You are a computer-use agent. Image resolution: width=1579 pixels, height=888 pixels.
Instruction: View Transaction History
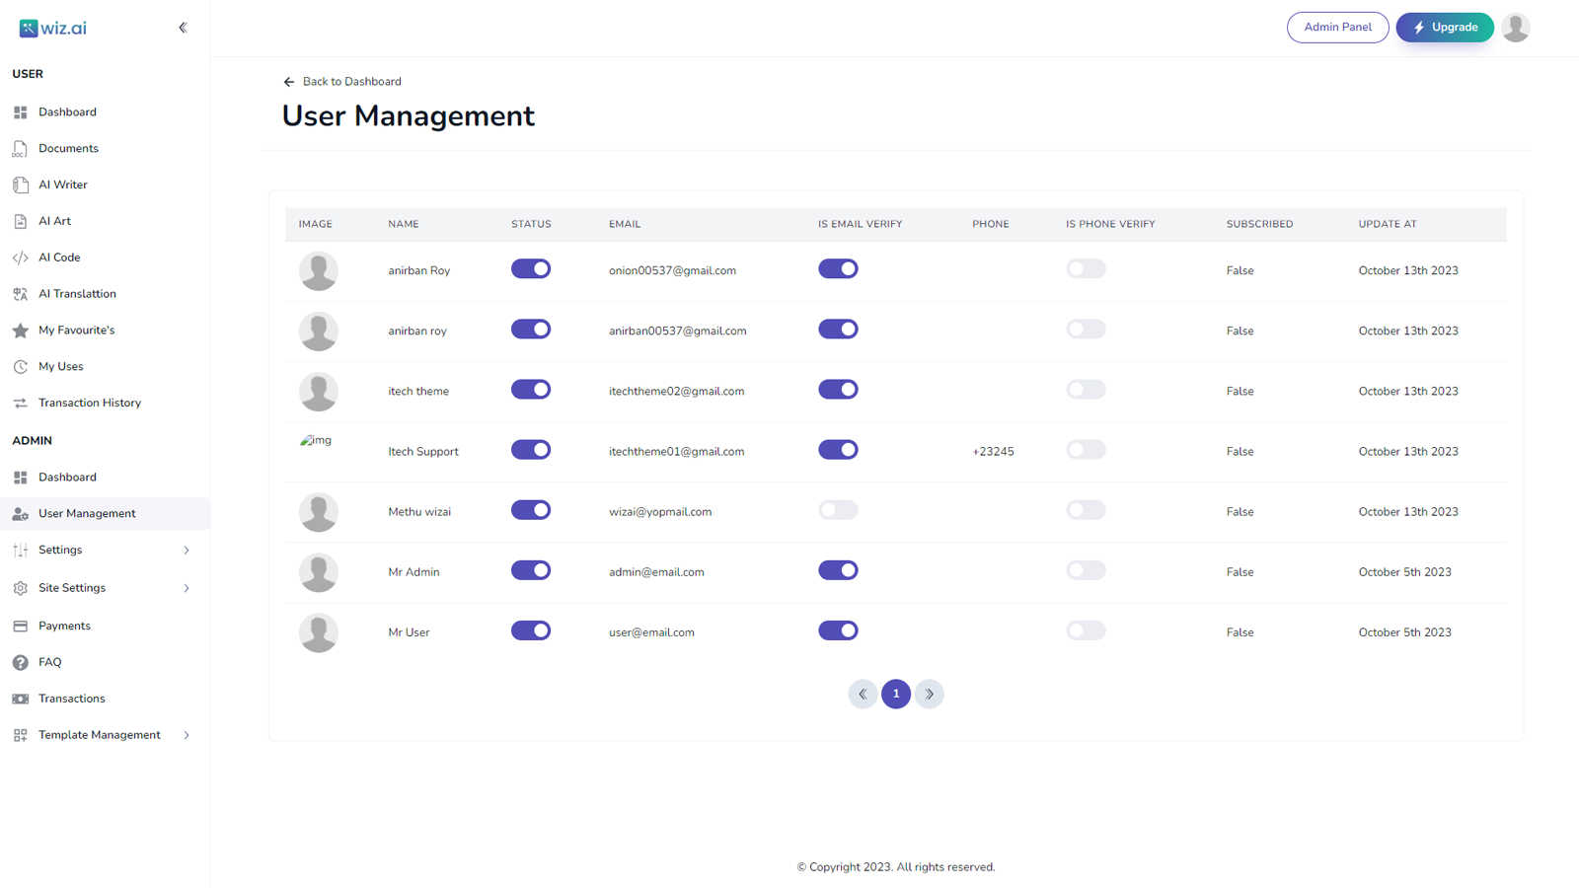coord(89,403)
